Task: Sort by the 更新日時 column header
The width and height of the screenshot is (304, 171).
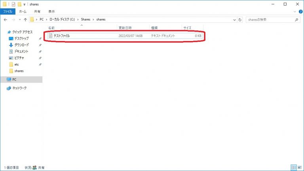Action: click(125, 28)
